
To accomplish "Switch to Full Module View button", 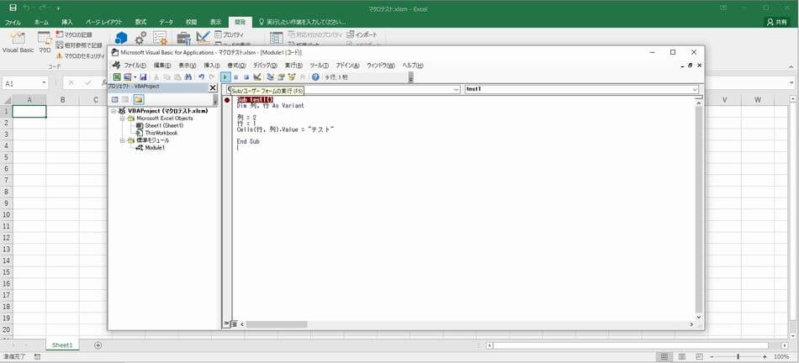I will click(233, 324).
